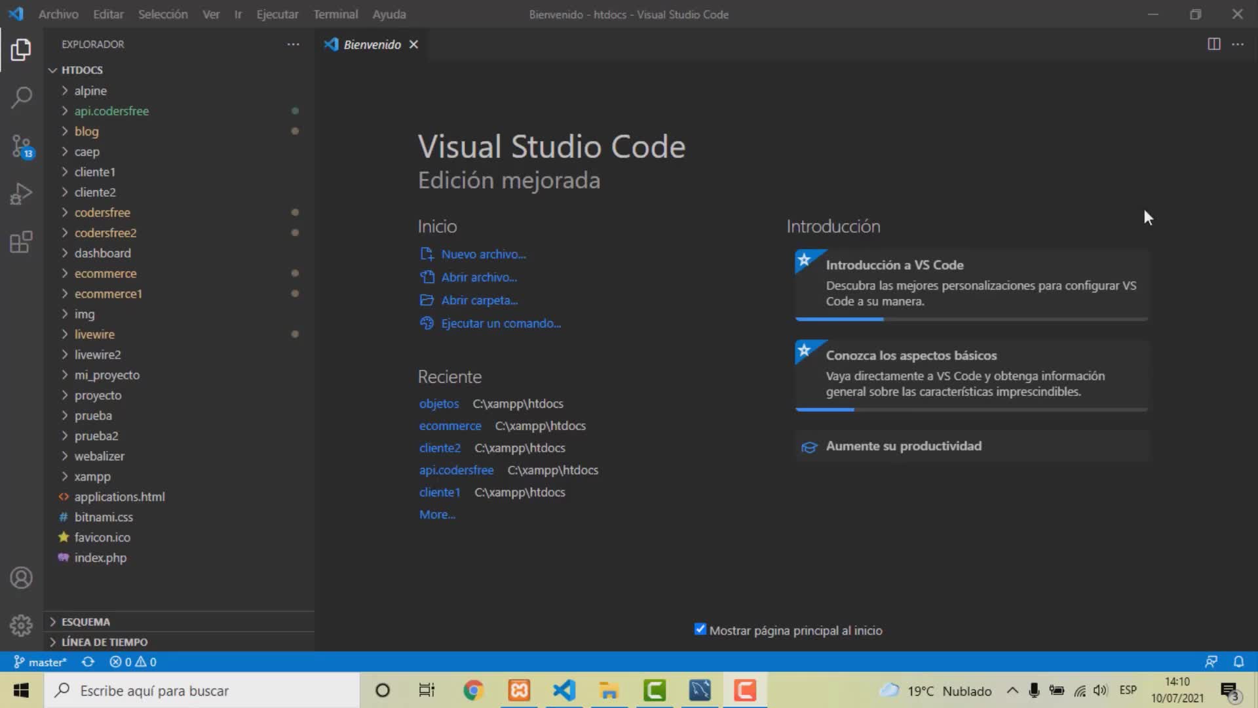Click into the Windows taskbar search box

pos(202,690)
